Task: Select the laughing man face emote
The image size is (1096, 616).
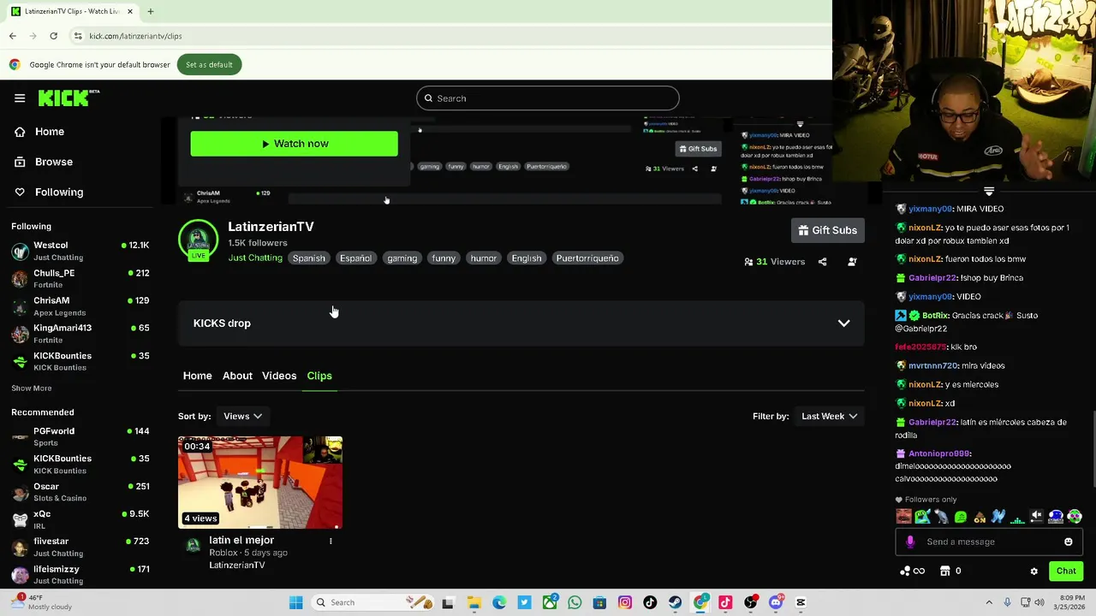Action: [903, 516]
